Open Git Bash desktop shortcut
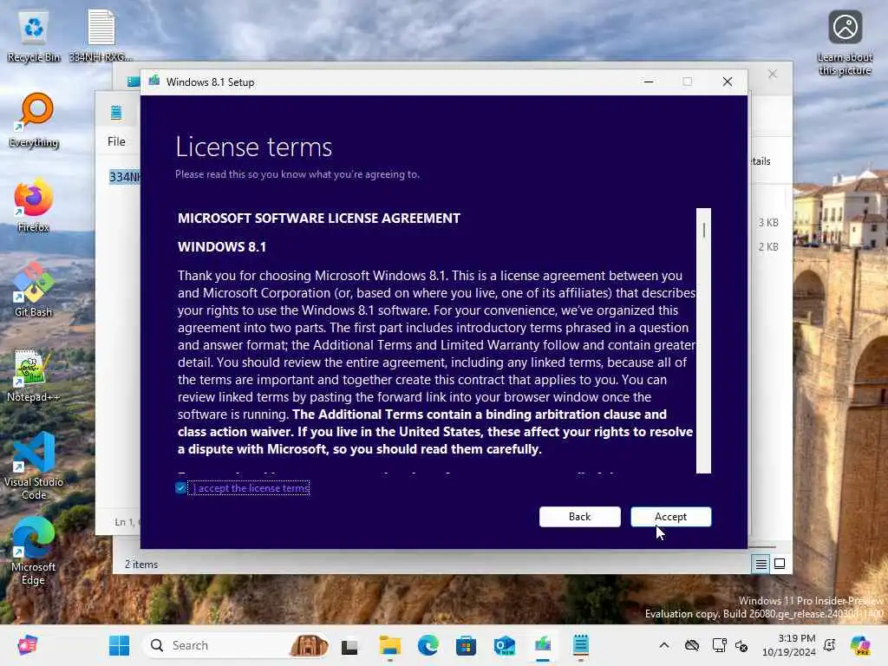The height and width of the screenshot is (666, 888). point(34,291)
